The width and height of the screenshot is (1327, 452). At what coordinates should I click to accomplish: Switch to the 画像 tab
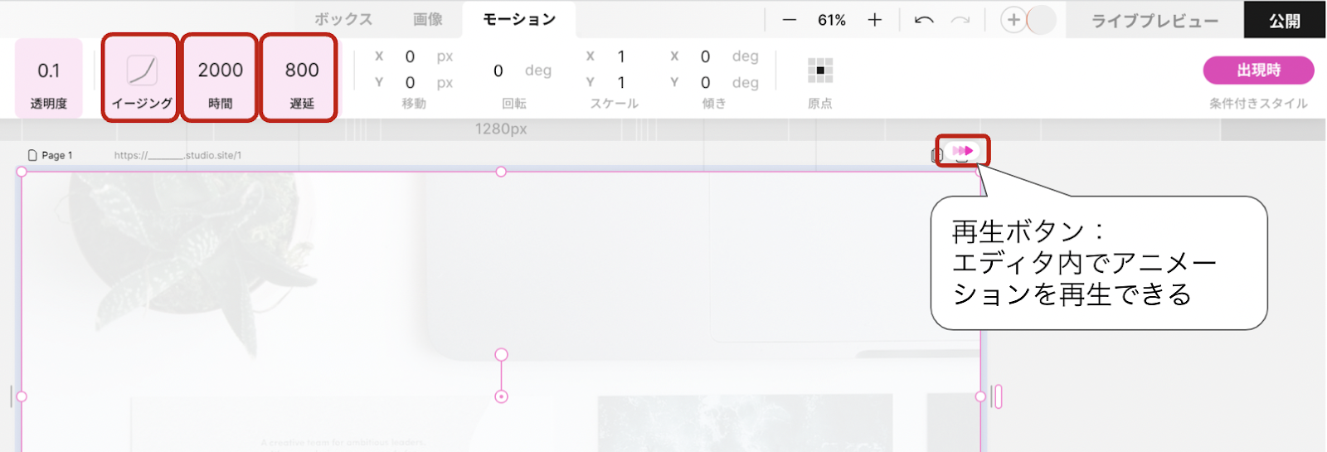428,19
